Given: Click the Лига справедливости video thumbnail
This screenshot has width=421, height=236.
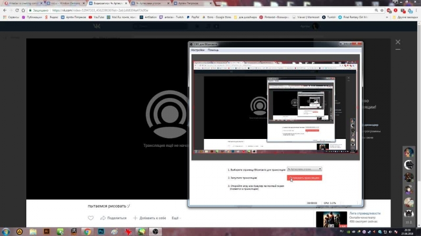Looking at the screenshot, I should tap(330, 218).
